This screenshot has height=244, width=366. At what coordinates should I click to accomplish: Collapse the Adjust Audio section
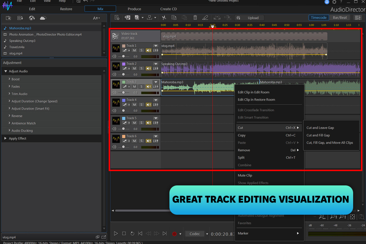(6, 71)
